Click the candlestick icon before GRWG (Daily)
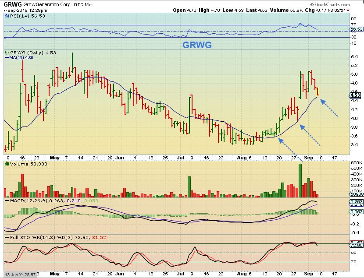Viewport: 364px width, 278px height. click(7, 53)
